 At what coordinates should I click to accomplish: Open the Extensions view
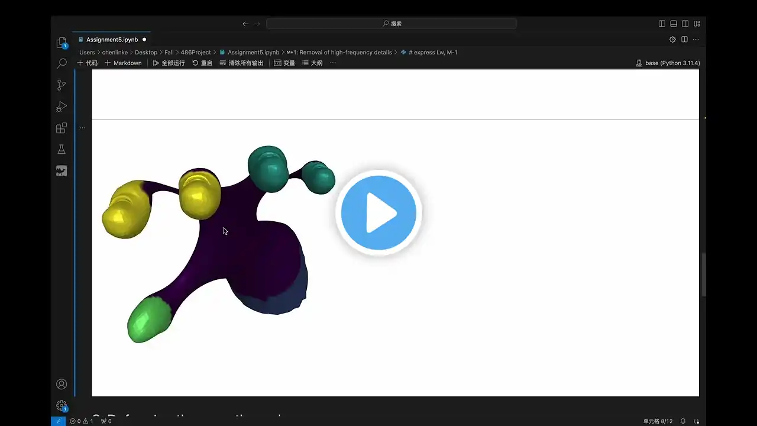[x=62, y=128]
